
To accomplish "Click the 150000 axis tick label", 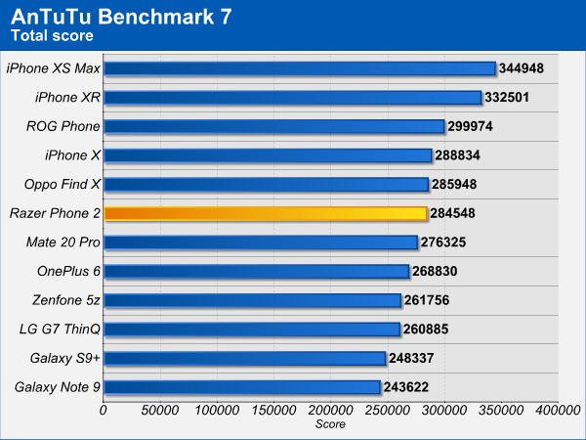I will (x=273, y=410).
